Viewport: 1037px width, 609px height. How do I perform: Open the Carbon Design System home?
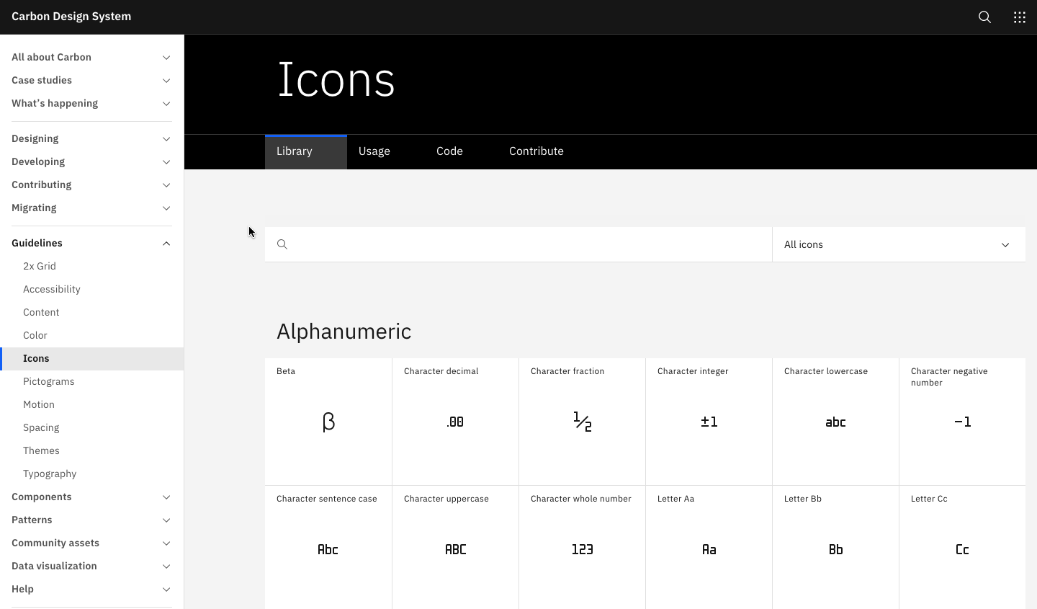coord(71,16)
